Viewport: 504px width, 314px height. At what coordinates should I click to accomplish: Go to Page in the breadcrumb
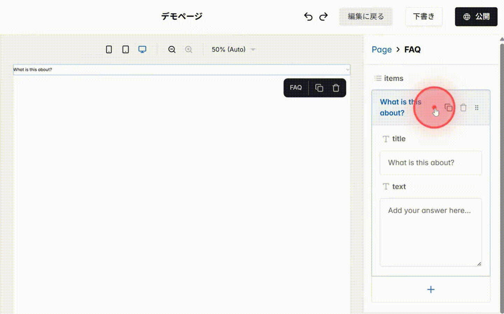[381, 49]
